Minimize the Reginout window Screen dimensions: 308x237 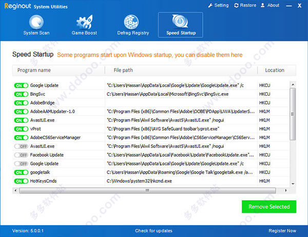point(288,6)
